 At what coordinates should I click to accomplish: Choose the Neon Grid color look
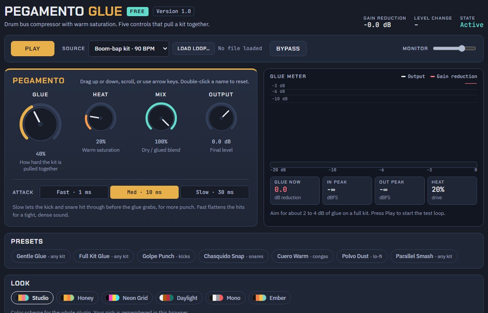coord(127,298)
